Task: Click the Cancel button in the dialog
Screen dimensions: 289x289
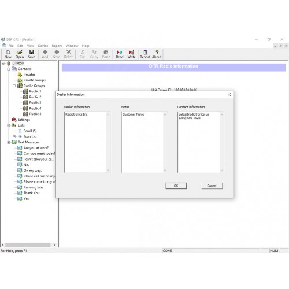Action: pyautogui.click(x=212, y=186)
